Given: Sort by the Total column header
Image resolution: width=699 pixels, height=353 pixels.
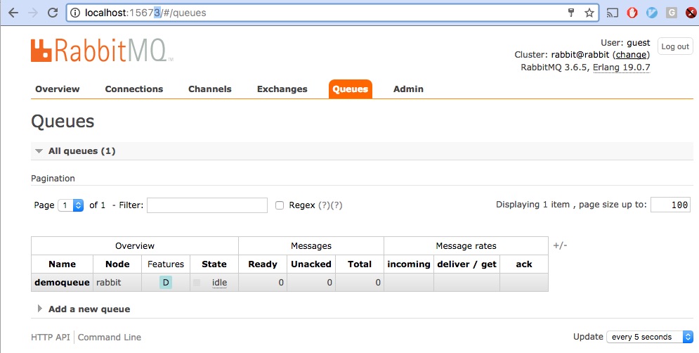Looking at the screenshot, I should [x=360, y=264].
